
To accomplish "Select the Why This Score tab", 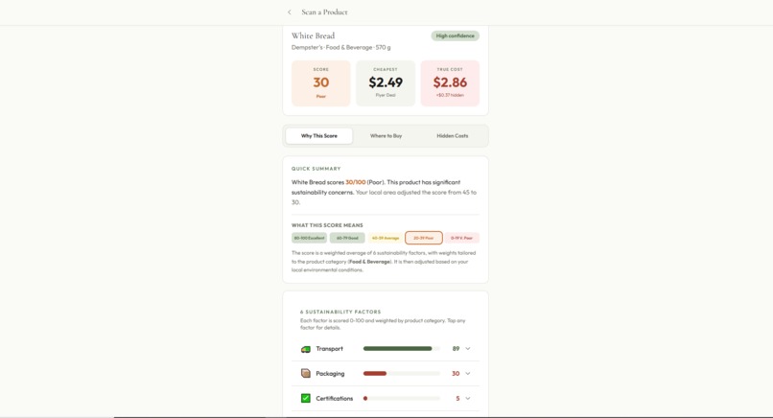I will click(x=319, y=135).
